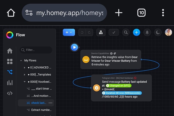174x116 pixels.
Task: Open the 000] _Templates folder
Action: click(40, 75)
